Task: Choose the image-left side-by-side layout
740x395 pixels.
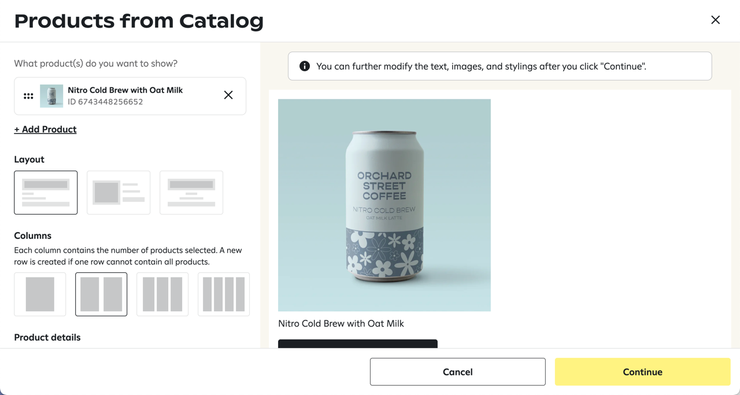Action: (119, 193)
